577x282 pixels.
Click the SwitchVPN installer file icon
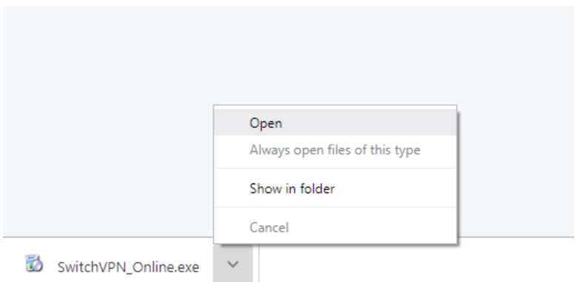[x=34, y=263]
